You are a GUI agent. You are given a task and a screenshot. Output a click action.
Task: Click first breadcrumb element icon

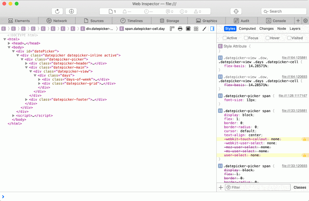coord(3,29)
